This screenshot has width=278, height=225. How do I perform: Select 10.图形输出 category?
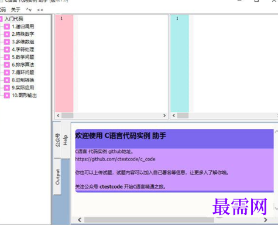coord(24,96)
